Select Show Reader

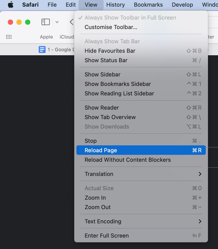(141, 108)
